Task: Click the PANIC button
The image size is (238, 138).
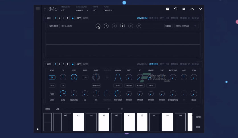Action: tap(198, 117)
